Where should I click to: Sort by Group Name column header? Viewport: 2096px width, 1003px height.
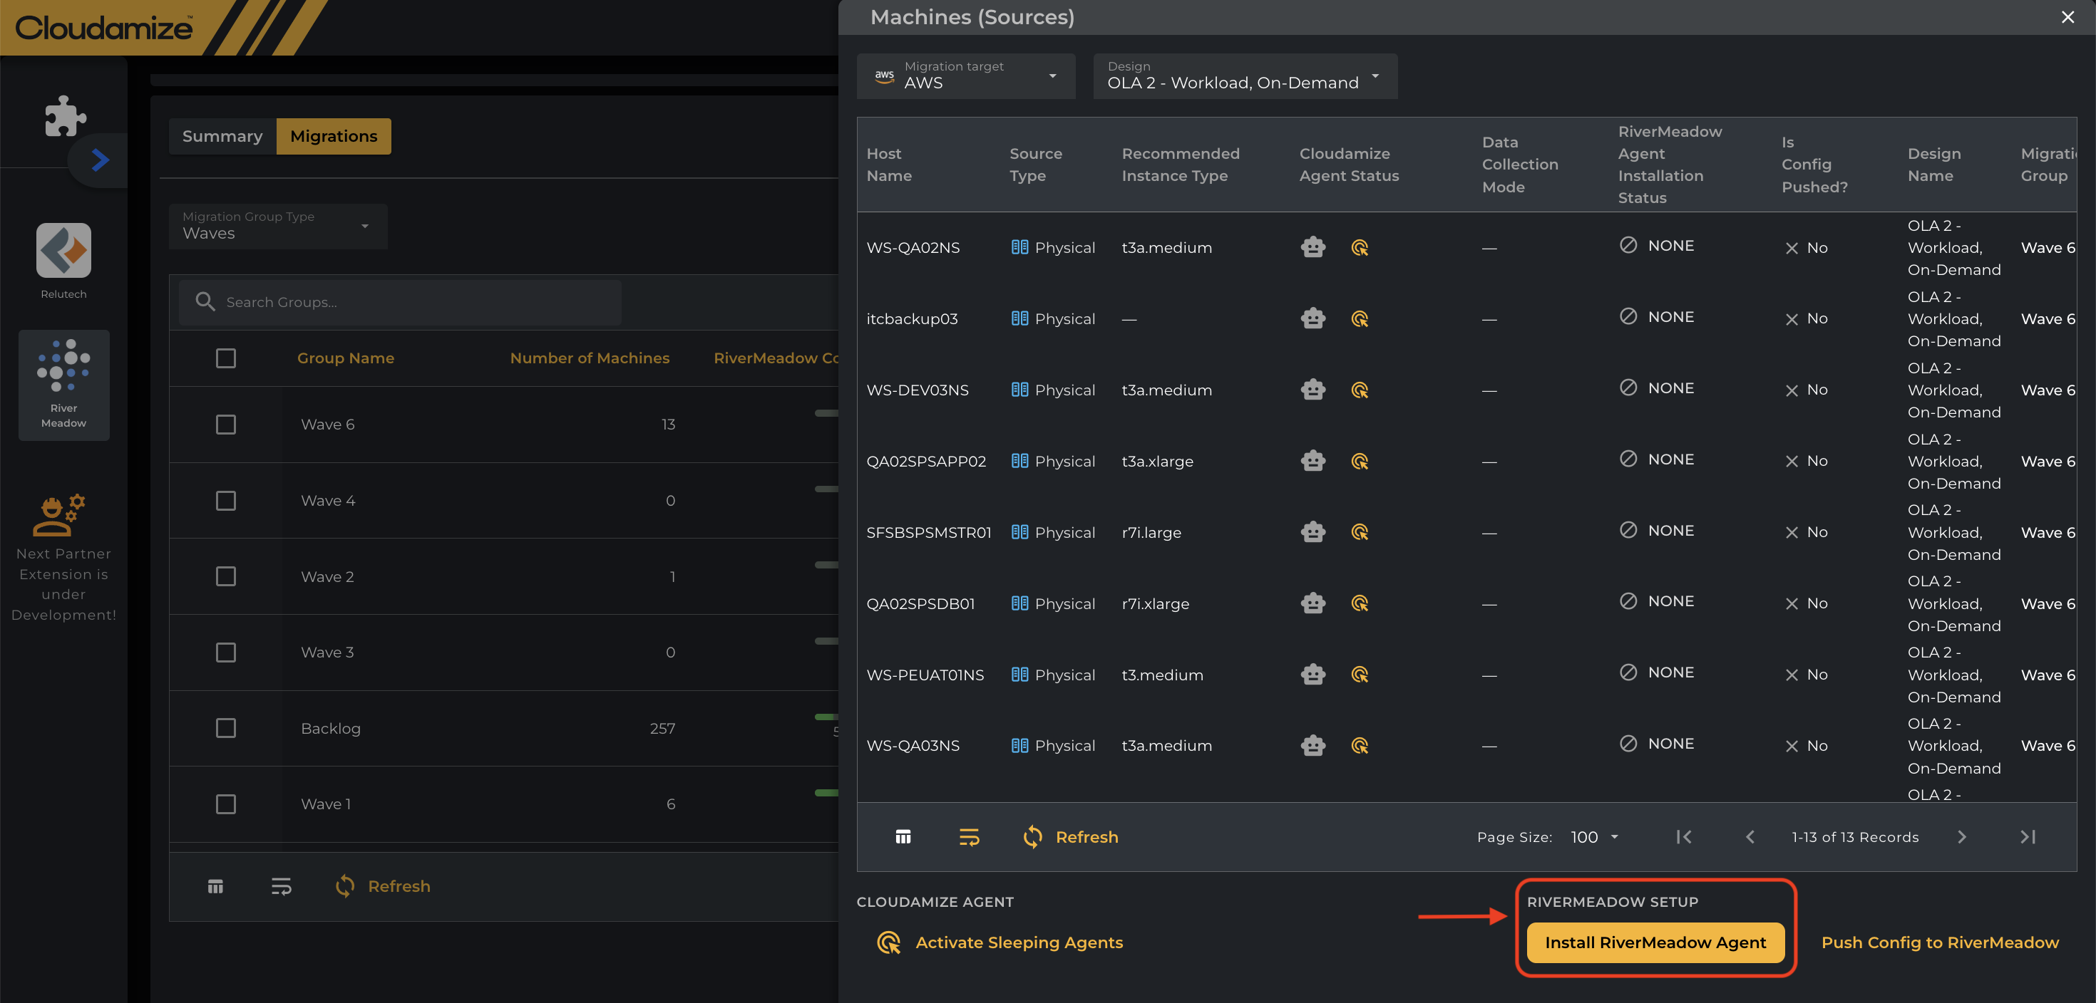point(345,358)
